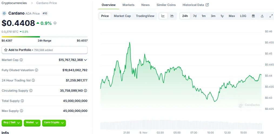Switch to line chart view icon
The width and height of the screenshot is (274, 134).
[x=163, y=16]
